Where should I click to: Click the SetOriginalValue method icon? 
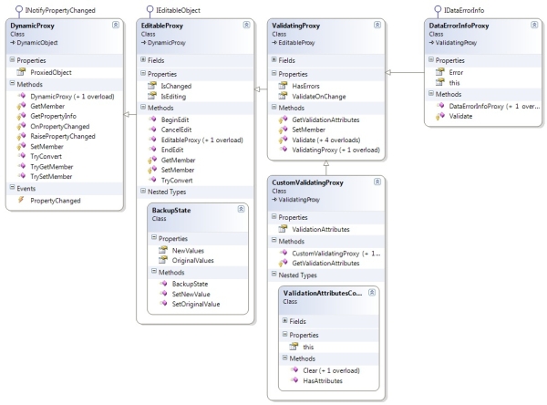coord(163,304)
